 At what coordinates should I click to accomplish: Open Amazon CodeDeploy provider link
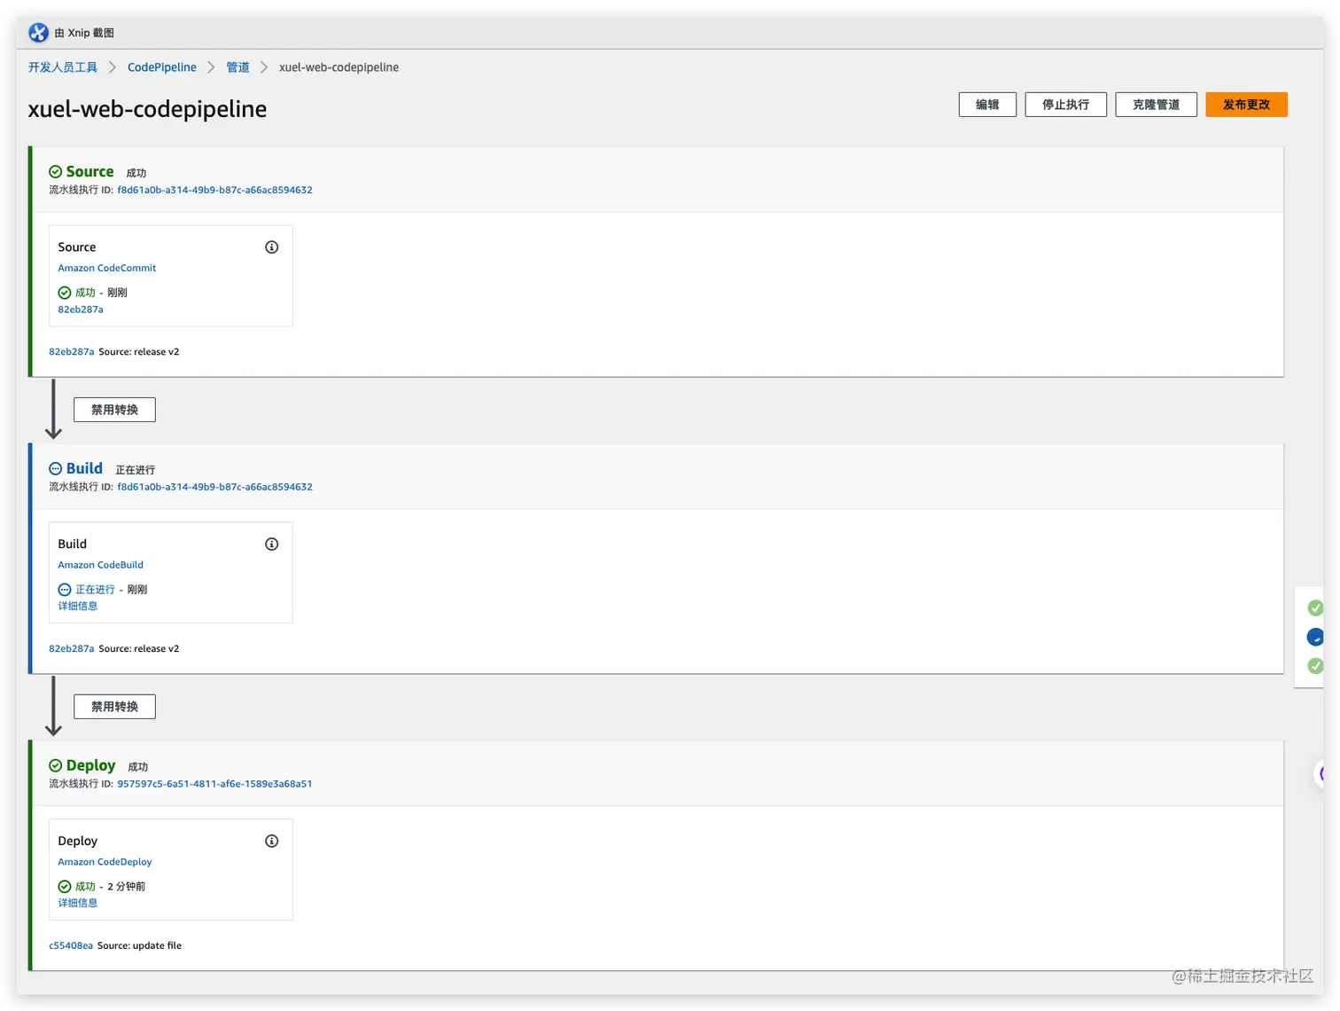pyautogui.click(x=105, y=862)
